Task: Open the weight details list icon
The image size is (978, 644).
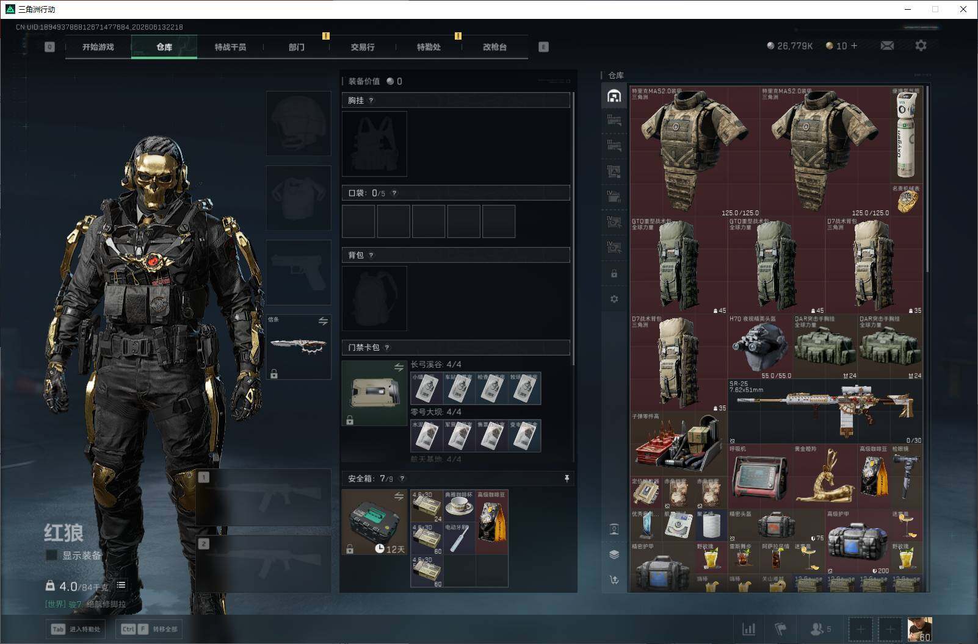Action: pyautogui.click(x=121, y=585)
